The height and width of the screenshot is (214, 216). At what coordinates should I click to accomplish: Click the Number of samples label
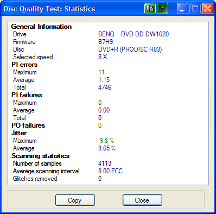[x=37, y=163]
